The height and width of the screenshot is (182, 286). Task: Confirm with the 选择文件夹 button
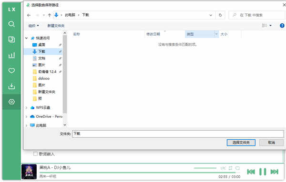(241, 143)
